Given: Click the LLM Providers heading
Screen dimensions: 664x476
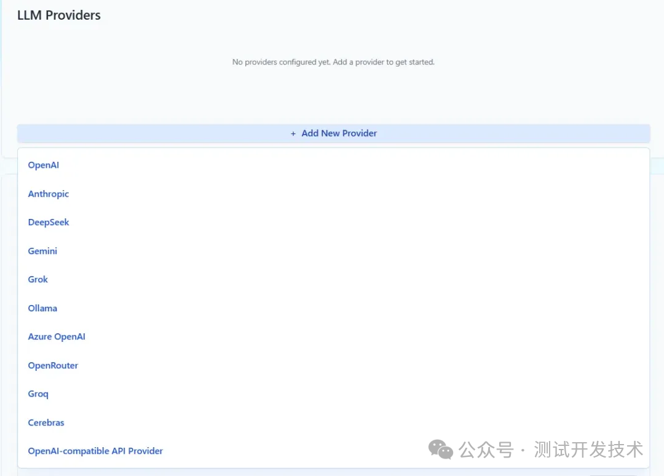Looking at the screenshot, I should (x=59, y=15).
